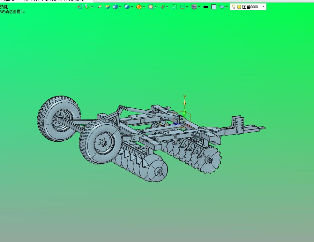Viewport: 314px width, 242px height.
Task: Open dropdown beside blue view sheets icon
Action: coord(132,7)
